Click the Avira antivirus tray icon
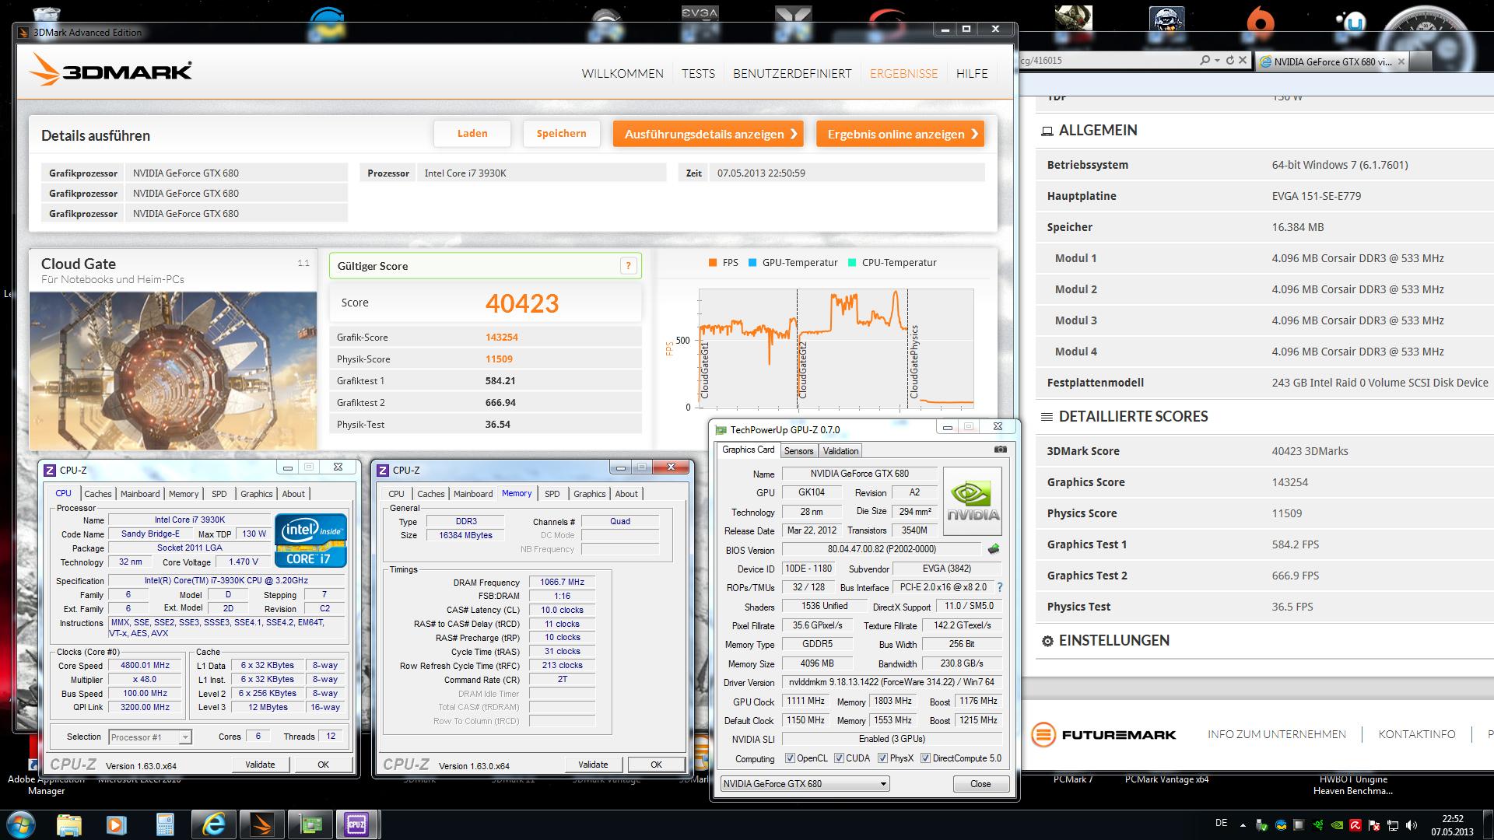The width and height of the screenshot is (1494, 840). click(1355, 825)
